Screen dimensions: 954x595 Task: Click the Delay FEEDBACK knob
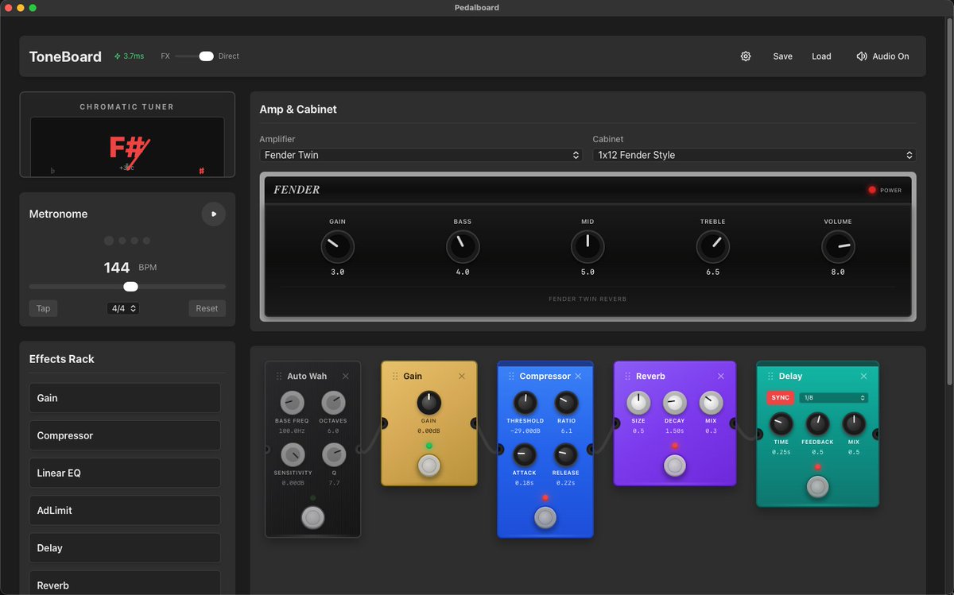(817, 424)
